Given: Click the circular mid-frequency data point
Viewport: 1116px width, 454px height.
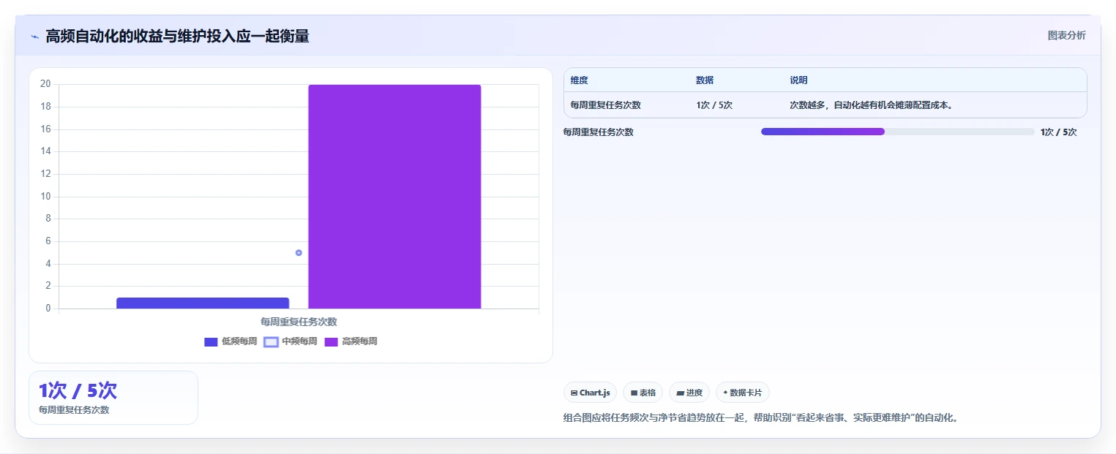Looking at the screenshot, I should click(x=299, y=253).
